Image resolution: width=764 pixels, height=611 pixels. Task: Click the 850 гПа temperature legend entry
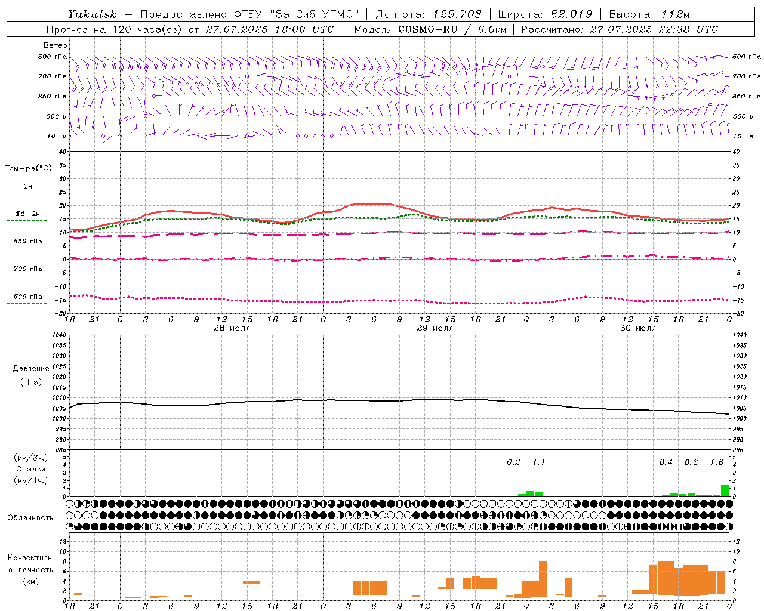pos(27,242)
